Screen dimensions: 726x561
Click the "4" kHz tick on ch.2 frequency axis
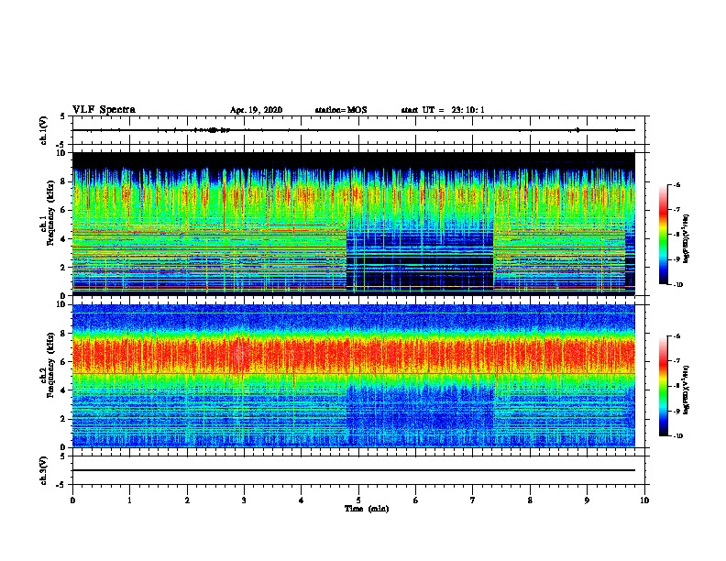point(63,390)
